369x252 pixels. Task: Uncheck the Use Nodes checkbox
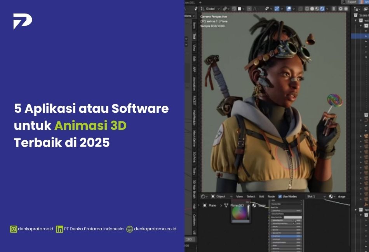tap(280, 197)
